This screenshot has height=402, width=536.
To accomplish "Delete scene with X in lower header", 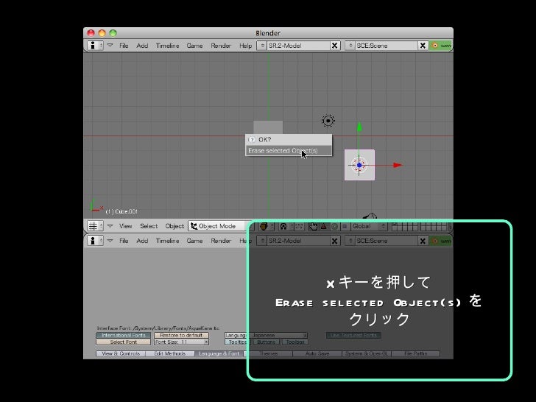I will point(423,241).
